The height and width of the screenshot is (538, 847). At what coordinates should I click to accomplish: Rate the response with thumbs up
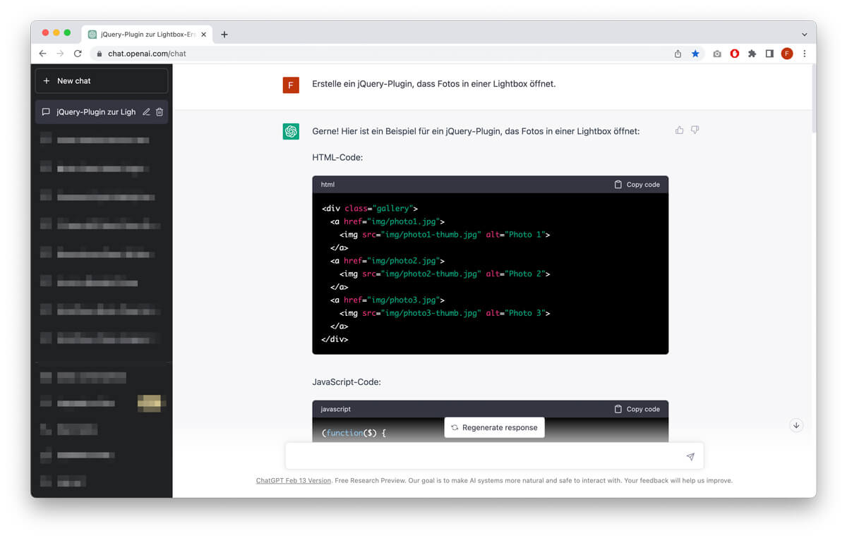678,130
